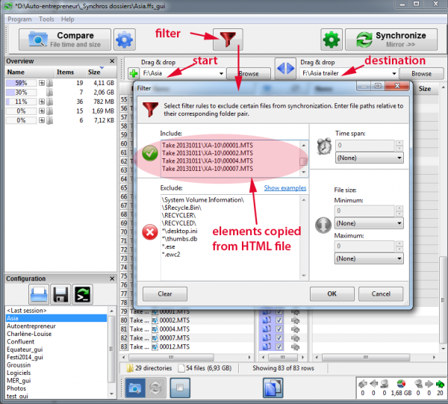
Task: Open Maximum file size unit dropdown
Action: (369, 258)
